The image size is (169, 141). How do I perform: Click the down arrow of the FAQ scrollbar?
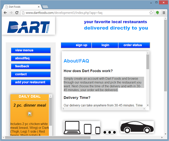click(x=148, y=105)
